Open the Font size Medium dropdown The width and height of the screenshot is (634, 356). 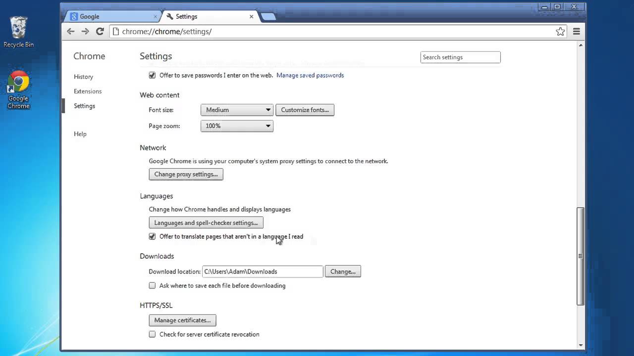click(x=237, y=110)
